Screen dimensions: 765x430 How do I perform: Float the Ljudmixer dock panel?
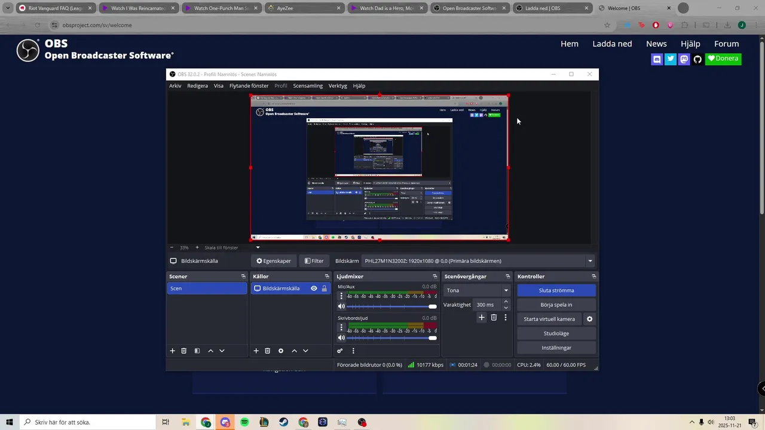(435, 277)
